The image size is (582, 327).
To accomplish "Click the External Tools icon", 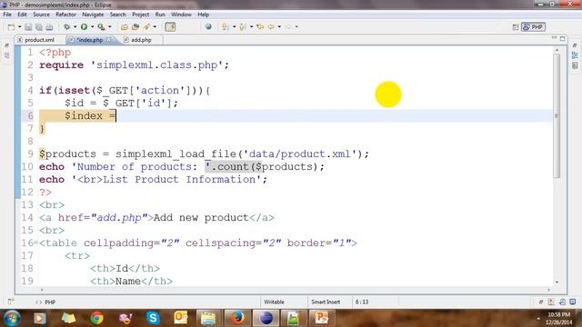I will tap(101, 26).
